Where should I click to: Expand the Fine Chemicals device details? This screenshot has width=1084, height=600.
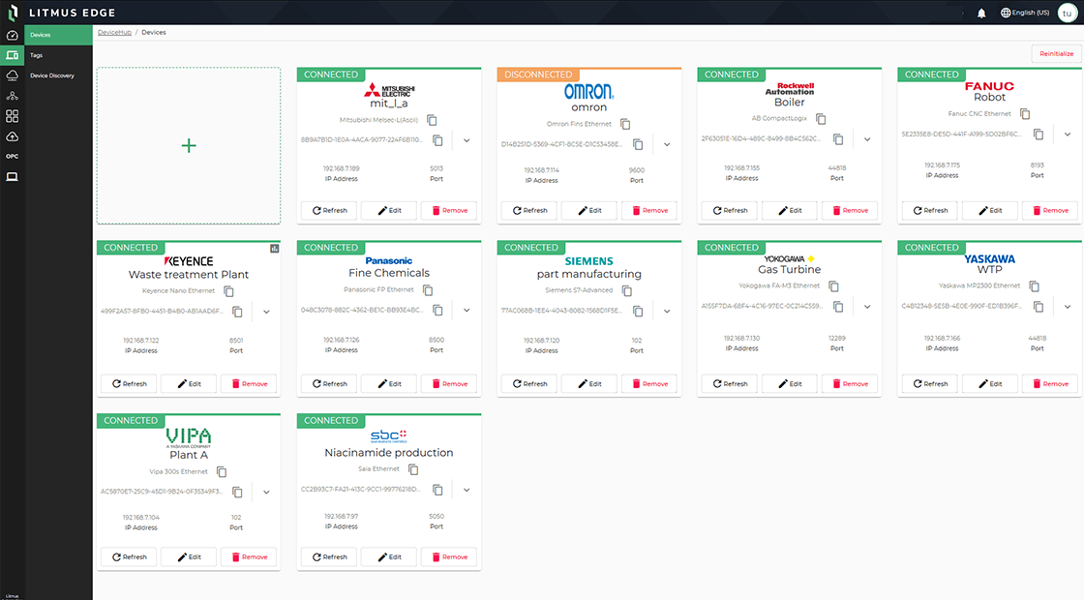[467, 311]
